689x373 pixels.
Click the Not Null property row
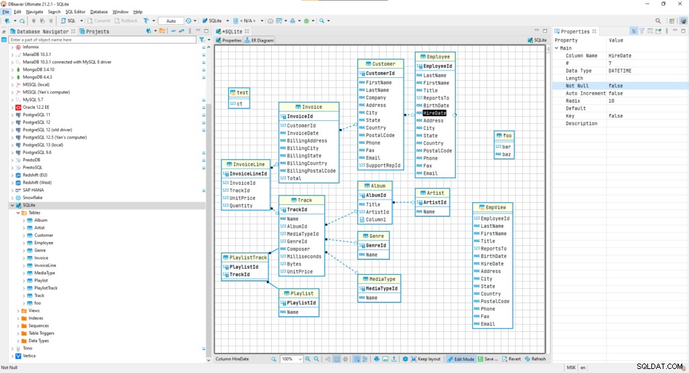620,86
